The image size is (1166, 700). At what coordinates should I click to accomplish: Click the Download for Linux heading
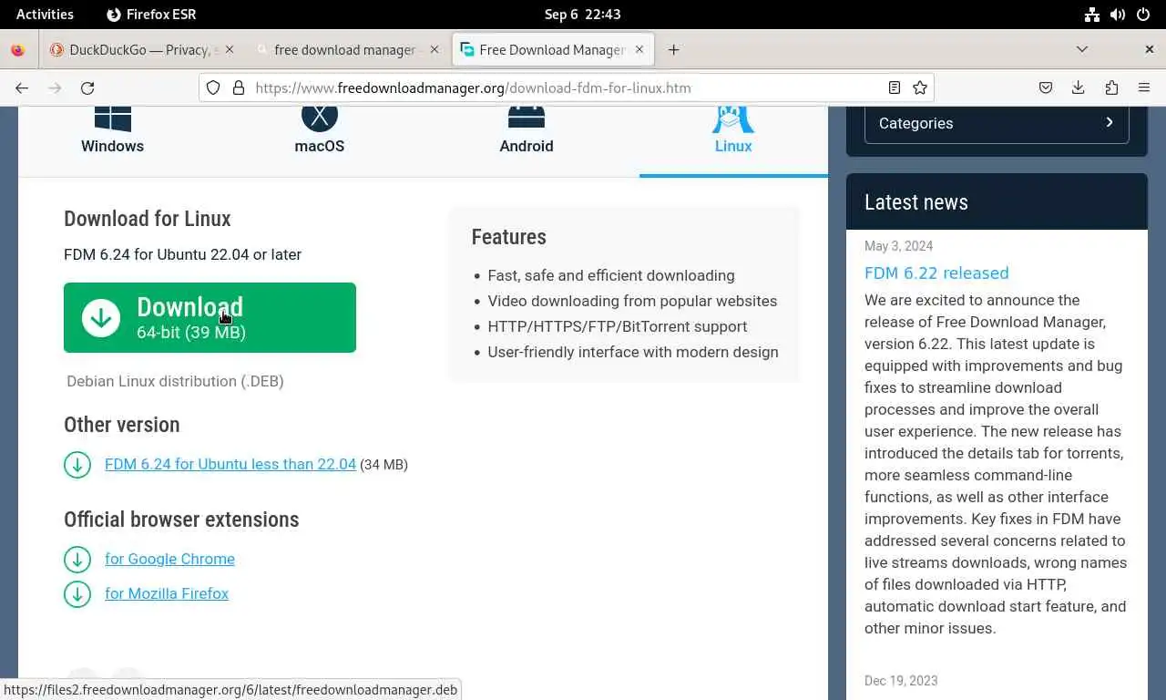click(148, 219)
